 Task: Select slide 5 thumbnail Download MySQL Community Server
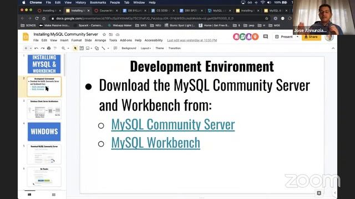pos(44,154)
